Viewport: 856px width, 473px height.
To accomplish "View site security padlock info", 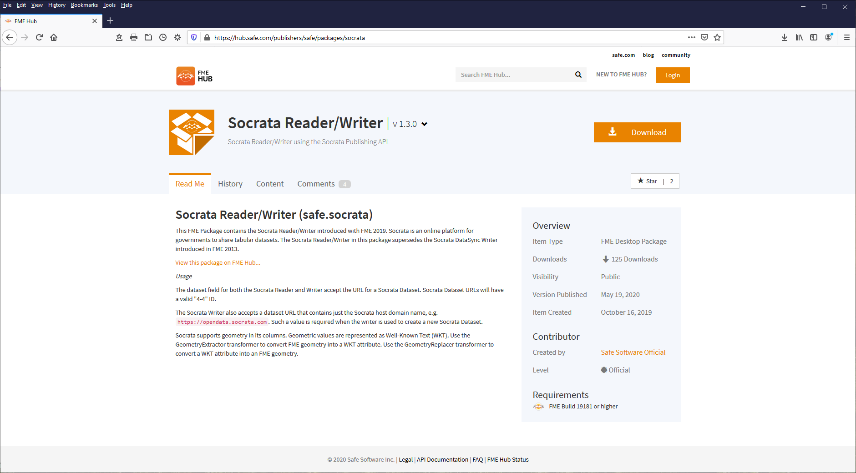I will [207, 37].
